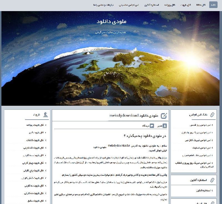Click the text خیلی خوش آمدید
Viewport: 222px width, 204px height.
click(x=158, y=151)
